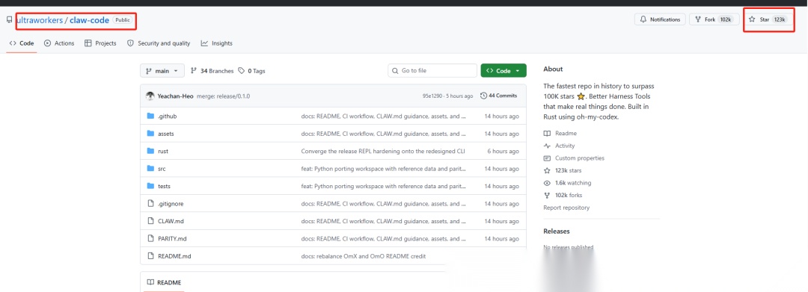Open the CLAW.md file

171,221
